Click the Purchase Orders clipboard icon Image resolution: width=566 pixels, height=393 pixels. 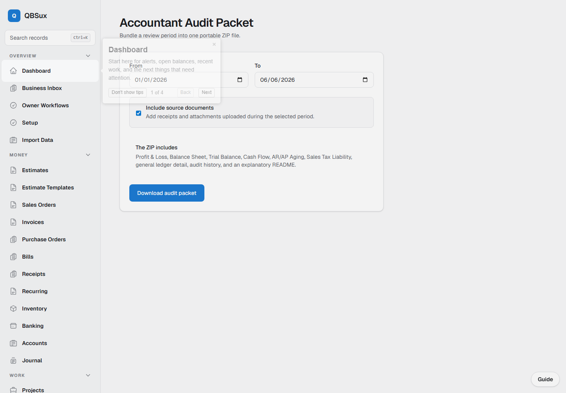(x=13, y=239)
